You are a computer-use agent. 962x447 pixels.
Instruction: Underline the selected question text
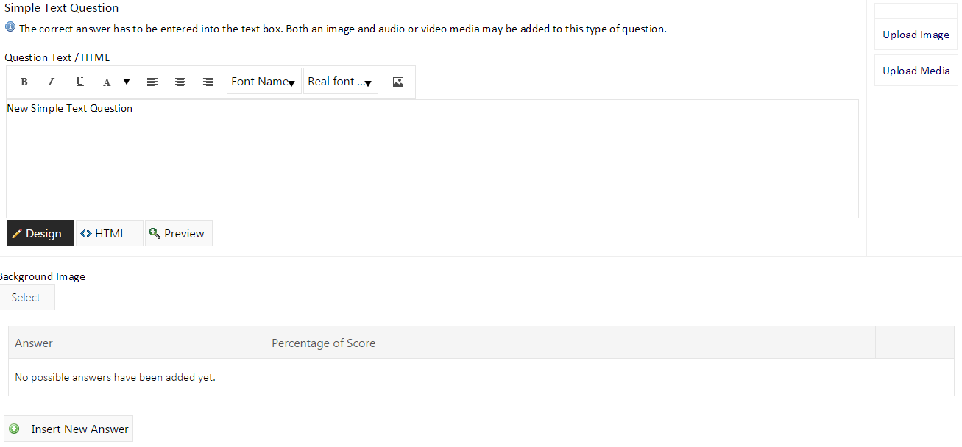tap(79, 82)
